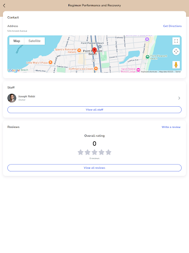
Task: Open Hoffman's Ice Cream map marker
Action: pos(96,68)
